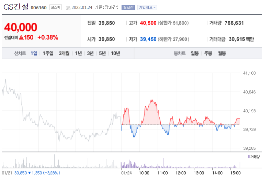Viewport: 262px width, 180px height.
Task: Click the 상한가 51,800 text
Action: (x=173, y=23)
